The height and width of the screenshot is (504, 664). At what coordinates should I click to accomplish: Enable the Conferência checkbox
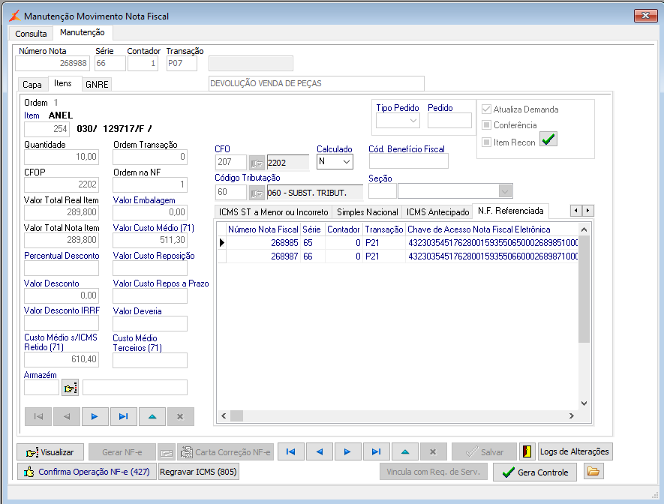(486, 125)
